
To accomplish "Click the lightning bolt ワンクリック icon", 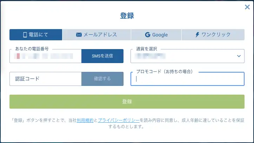I will (197, 35).
